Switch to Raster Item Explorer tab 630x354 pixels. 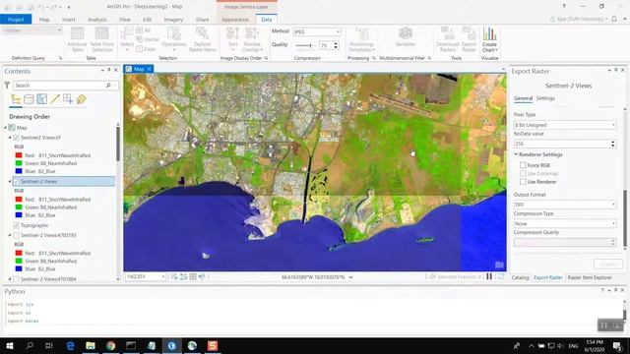coord(590,277)
